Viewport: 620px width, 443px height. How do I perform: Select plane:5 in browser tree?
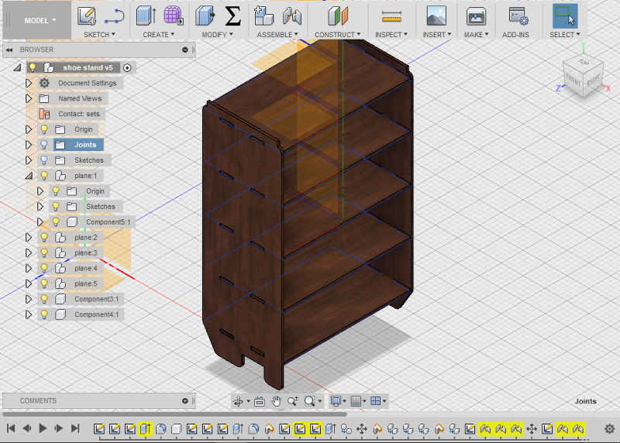point(86,283)
